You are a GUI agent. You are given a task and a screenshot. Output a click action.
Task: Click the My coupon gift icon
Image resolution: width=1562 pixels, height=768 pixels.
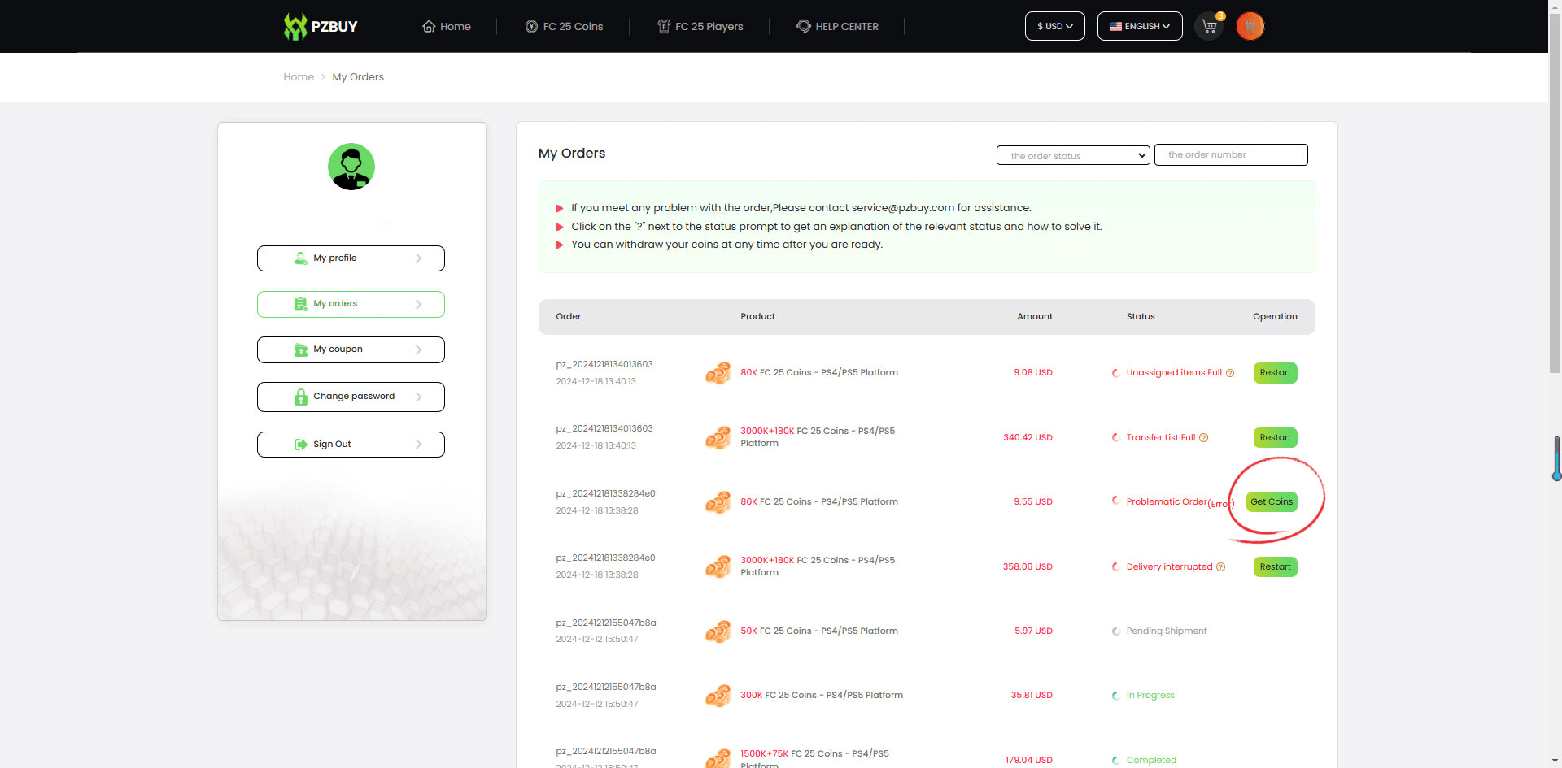pyautogui.click(x=301, y=349)
